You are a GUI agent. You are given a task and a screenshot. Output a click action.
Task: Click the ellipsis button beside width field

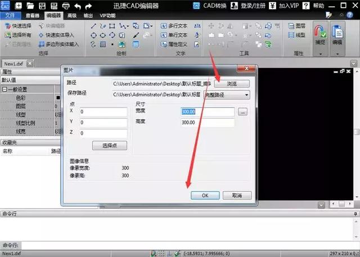click(242, 112)
